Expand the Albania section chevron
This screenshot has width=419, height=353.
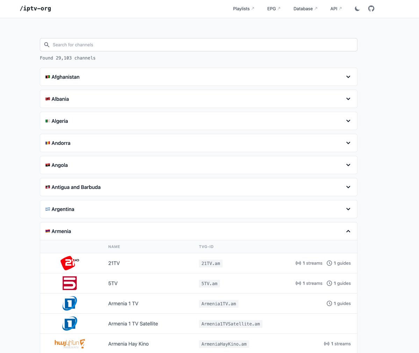(348, 99)
